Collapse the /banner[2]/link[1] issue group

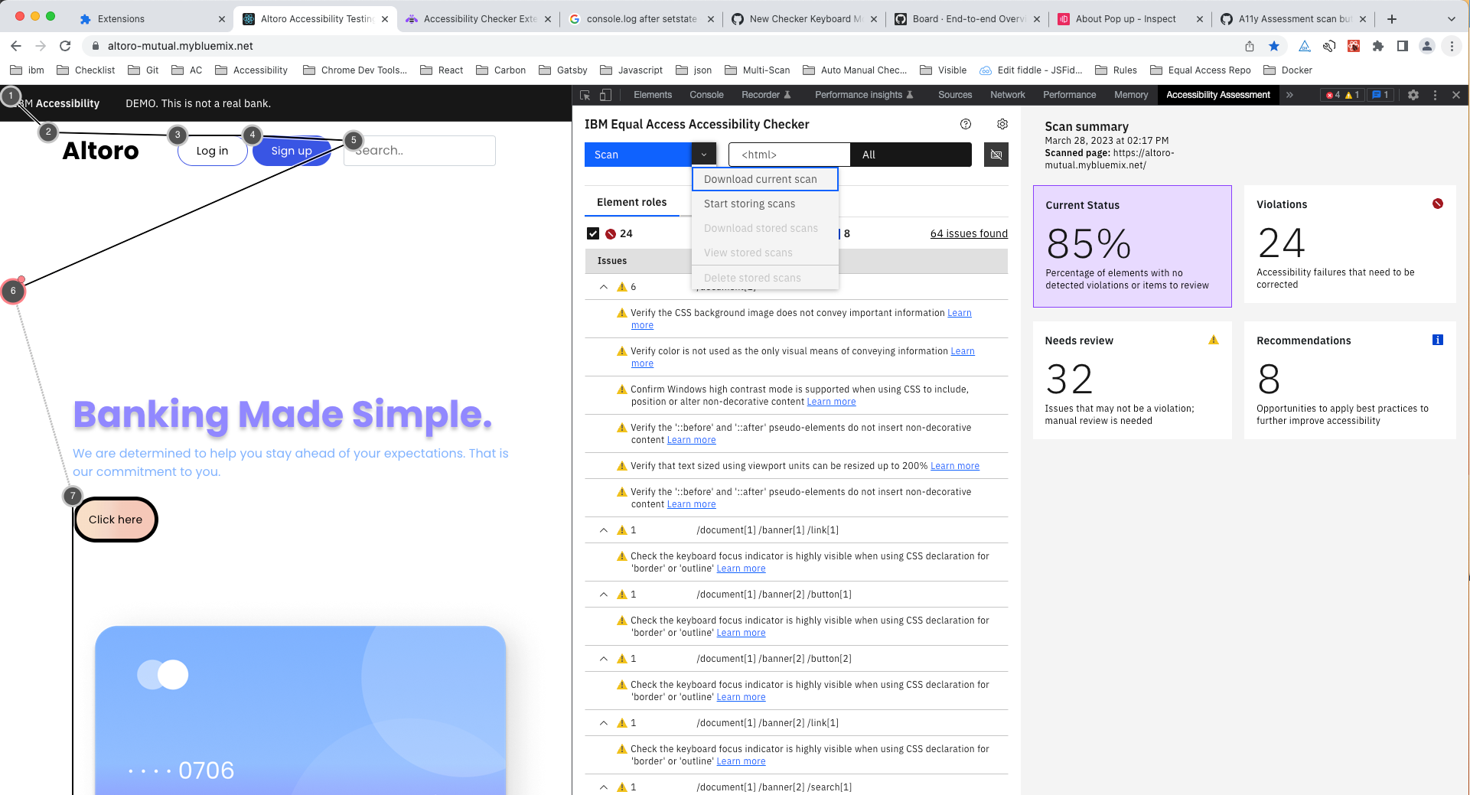tap(604, 723)
